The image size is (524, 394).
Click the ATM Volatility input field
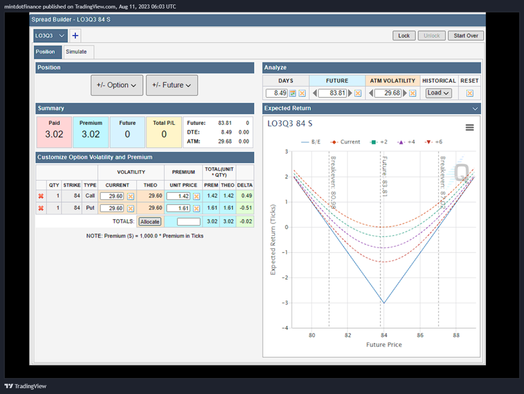coord(388,93)
